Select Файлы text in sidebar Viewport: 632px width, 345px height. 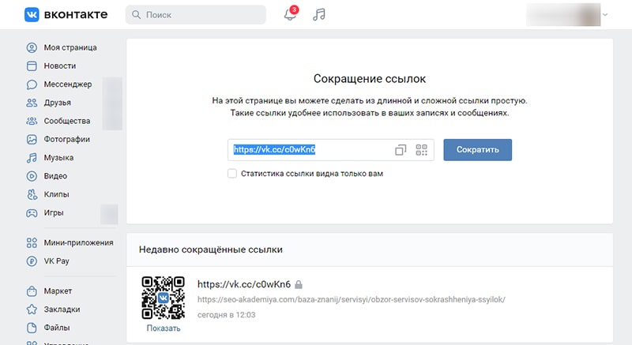57,328
